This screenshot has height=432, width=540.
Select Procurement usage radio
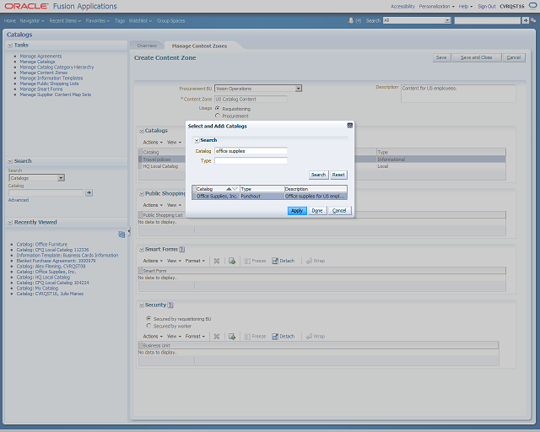(x=218, y=116)
